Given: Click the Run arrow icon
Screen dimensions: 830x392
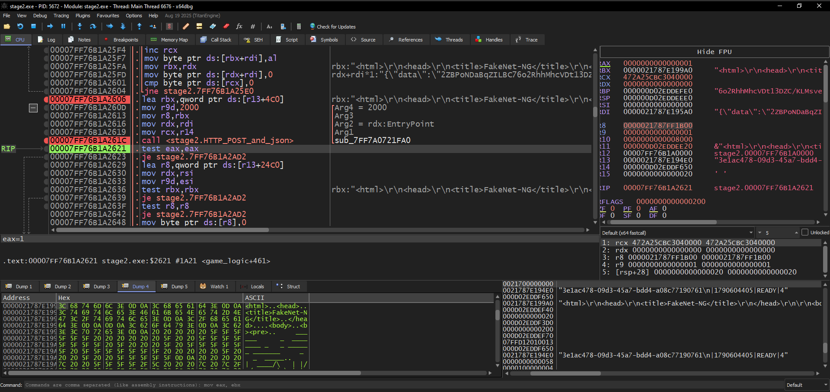Looking at the screenshot, I should click(50, 26).
